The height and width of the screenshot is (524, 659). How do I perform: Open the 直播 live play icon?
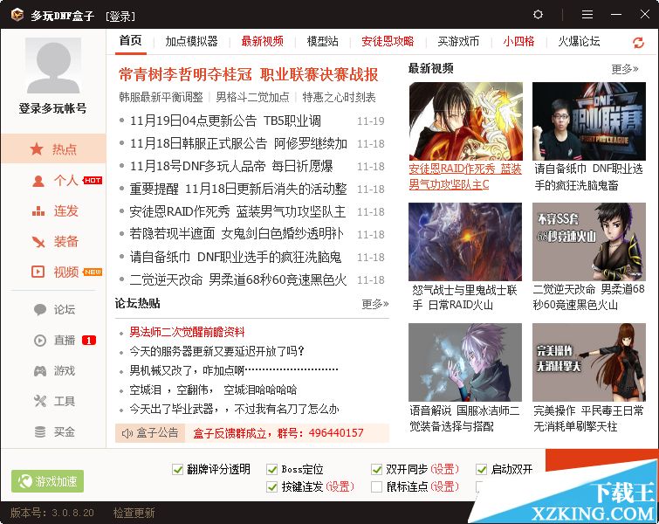(x=40, y=341)
